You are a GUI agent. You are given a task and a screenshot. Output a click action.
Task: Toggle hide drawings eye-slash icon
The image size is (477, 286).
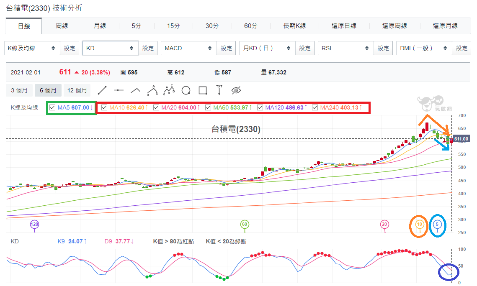[x=236, y=90]
